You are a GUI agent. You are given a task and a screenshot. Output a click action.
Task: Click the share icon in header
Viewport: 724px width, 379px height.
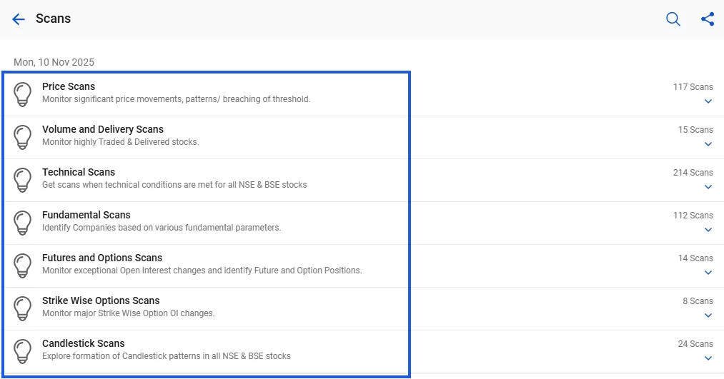pyautogui.click(x=707, y=19)
